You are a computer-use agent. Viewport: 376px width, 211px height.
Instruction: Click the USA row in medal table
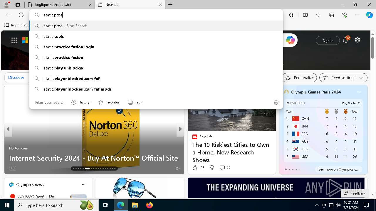click(x=323, y=157)
